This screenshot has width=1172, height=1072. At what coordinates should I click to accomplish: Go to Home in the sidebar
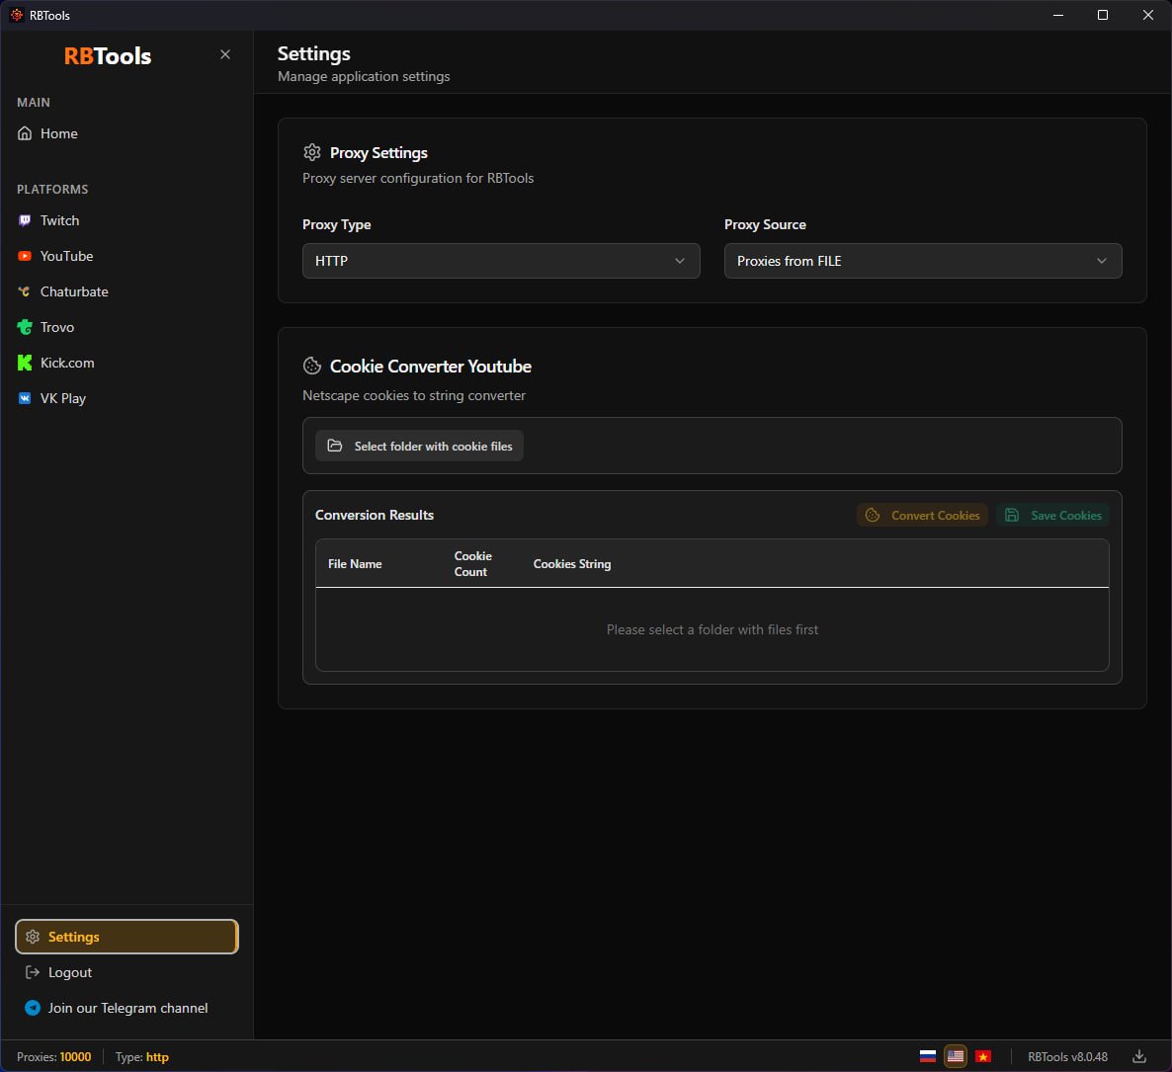coord(58,133)
